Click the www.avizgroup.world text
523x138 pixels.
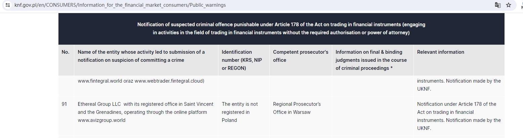pyautogui.click(x=101, y=120)
